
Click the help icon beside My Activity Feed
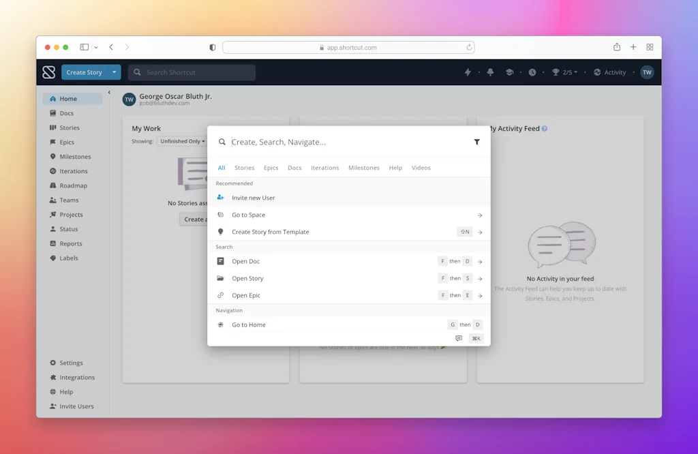(x=544, y=129)
